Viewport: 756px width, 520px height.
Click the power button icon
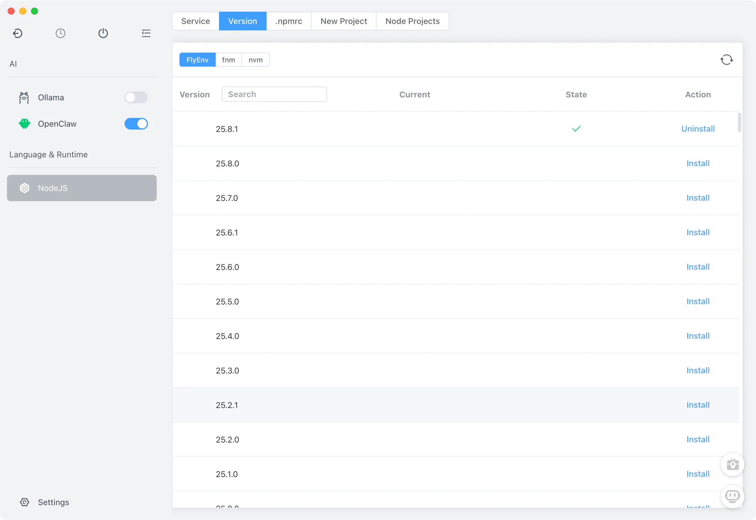coord(103,33)
